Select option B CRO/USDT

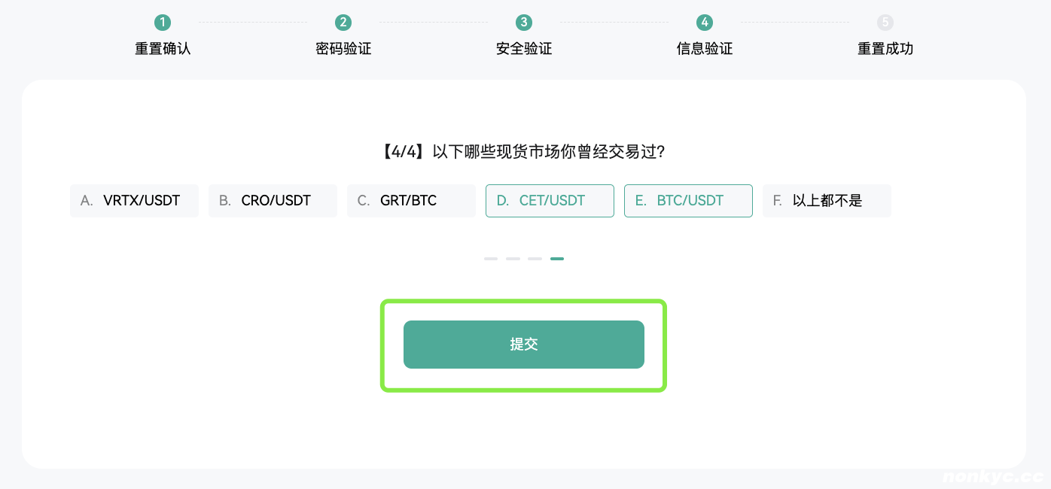click(x=273, y=200)
